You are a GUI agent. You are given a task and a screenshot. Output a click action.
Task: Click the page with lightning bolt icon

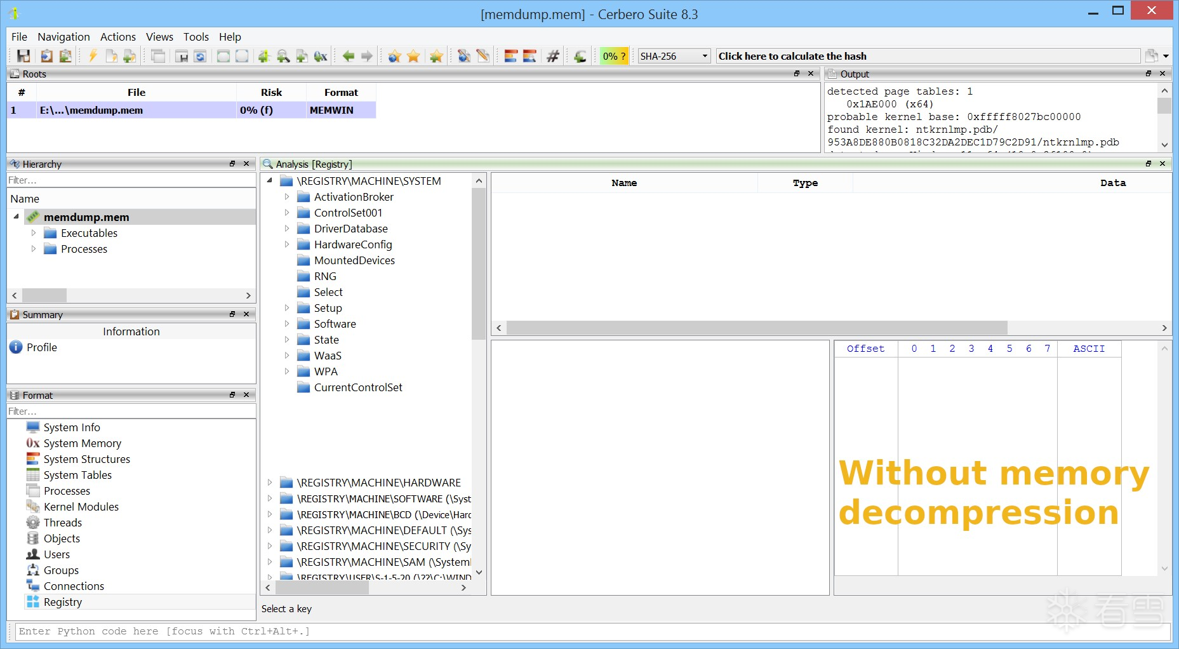click(111, 56)
